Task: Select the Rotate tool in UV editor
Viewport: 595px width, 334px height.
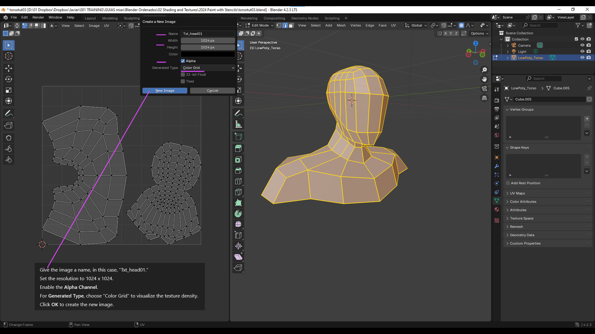Action: click(9, 79)
